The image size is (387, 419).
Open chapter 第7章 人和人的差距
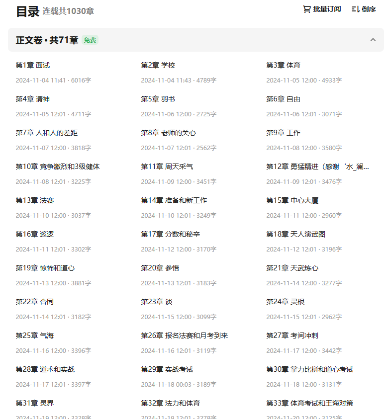pos(47,133)
